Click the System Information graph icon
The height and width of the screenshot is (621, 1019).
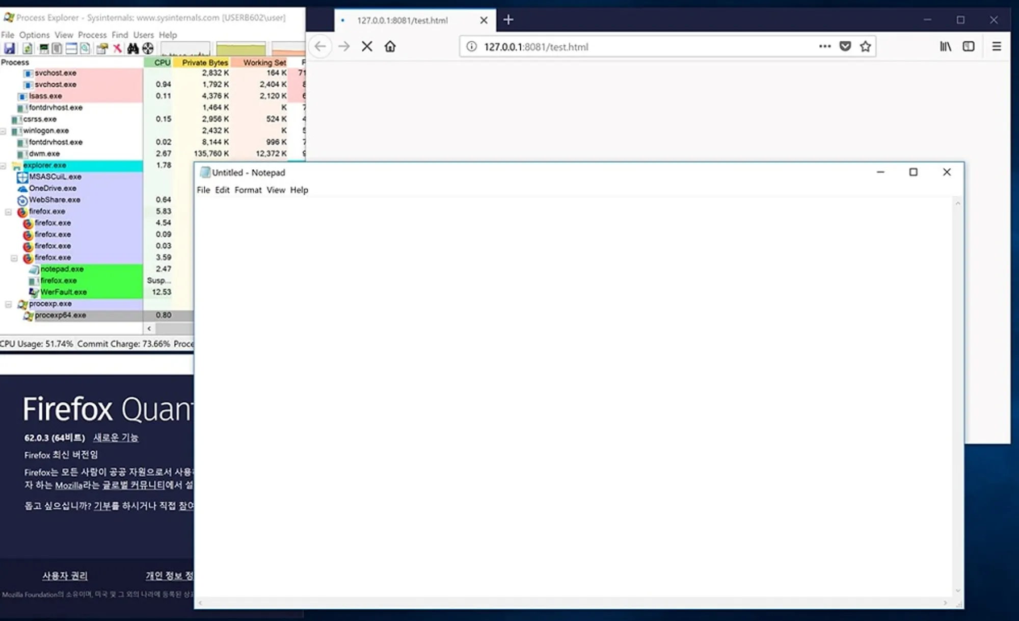(44, 48)
